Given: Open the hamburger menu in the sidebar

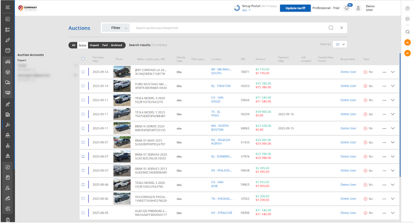Looking at the screenshot, I should [8, 7].
